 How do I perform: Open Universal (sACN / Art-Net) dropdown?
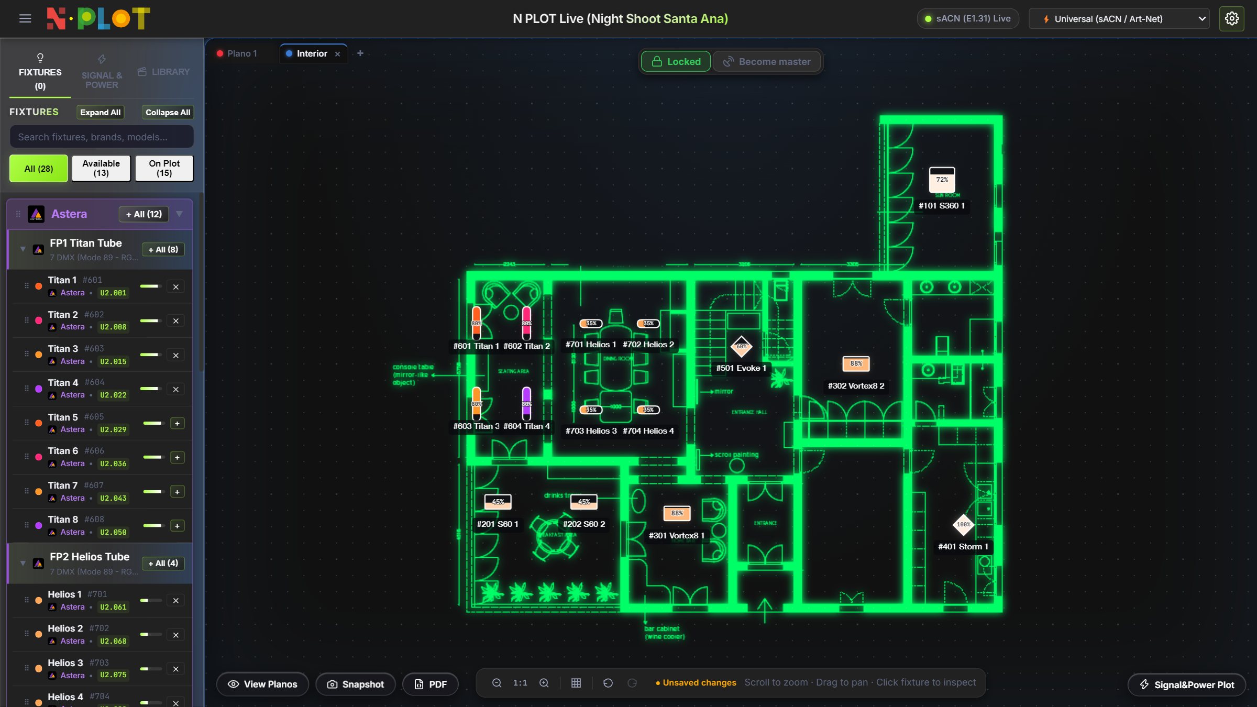point(1119,19)
